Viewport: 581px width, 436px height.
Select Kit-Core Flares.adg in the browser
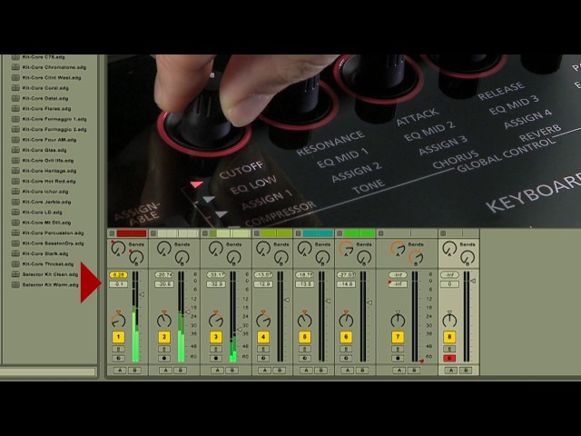point(46,109)
